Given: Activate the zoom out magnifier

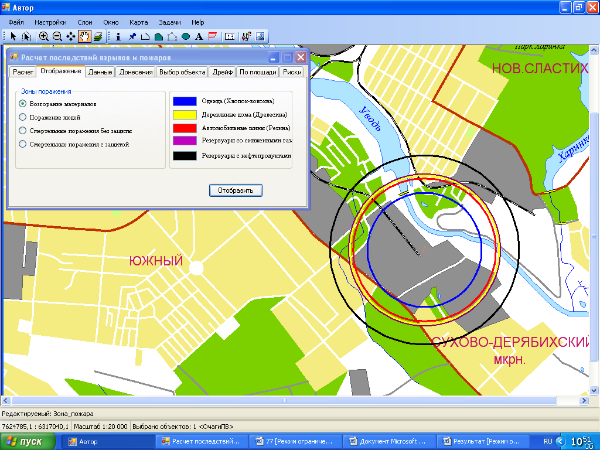Looking at the screenshot, I should 57,36.
